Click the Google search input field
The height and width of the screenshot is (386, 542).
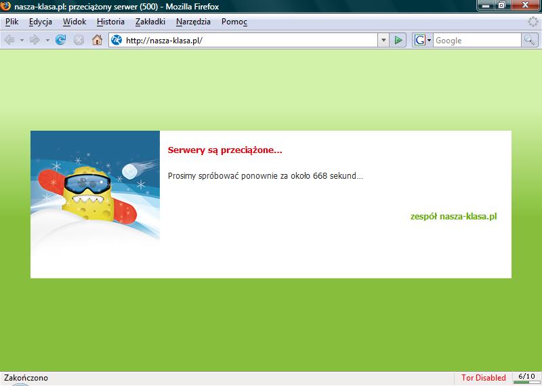(x=477, y=41)
